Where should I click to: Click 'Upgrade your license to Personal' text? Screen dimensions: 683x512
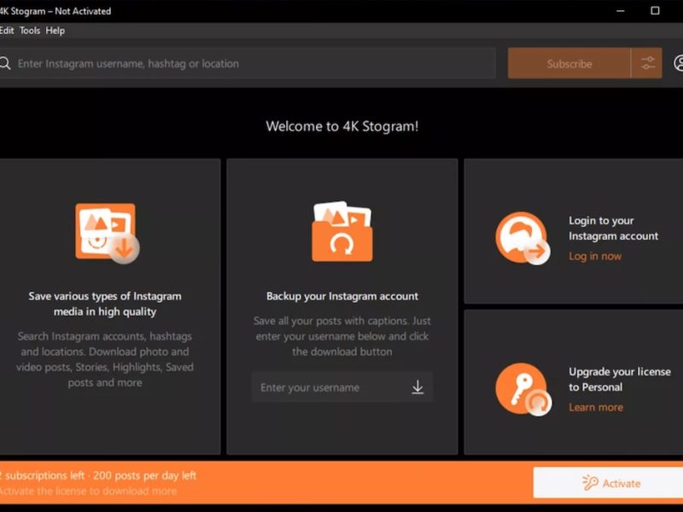point(620,379)
